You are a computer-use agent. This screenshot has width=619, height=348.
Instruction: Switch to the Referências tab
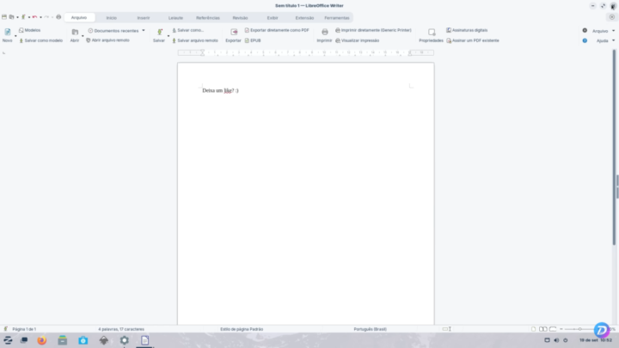(208, 18)
